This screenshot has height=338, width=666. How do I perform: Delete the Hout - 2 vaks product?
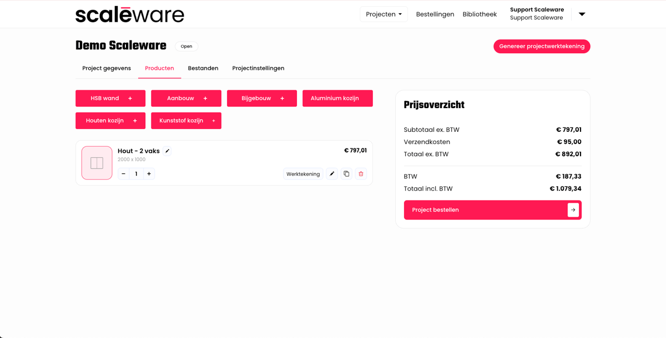pyautogui.click(x=361, y=174)
